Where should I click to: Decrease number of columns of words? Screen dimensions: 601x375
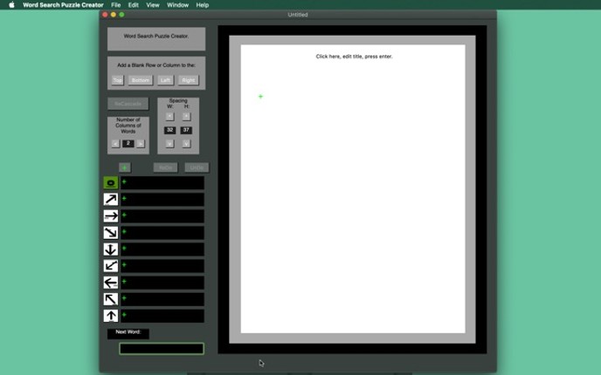(x=116, y=144)
